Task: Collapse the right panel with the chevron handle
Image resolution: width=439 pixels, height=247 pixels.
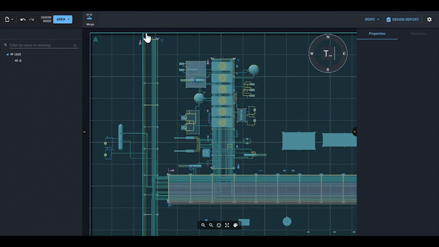Action: [x=354, y=132]
